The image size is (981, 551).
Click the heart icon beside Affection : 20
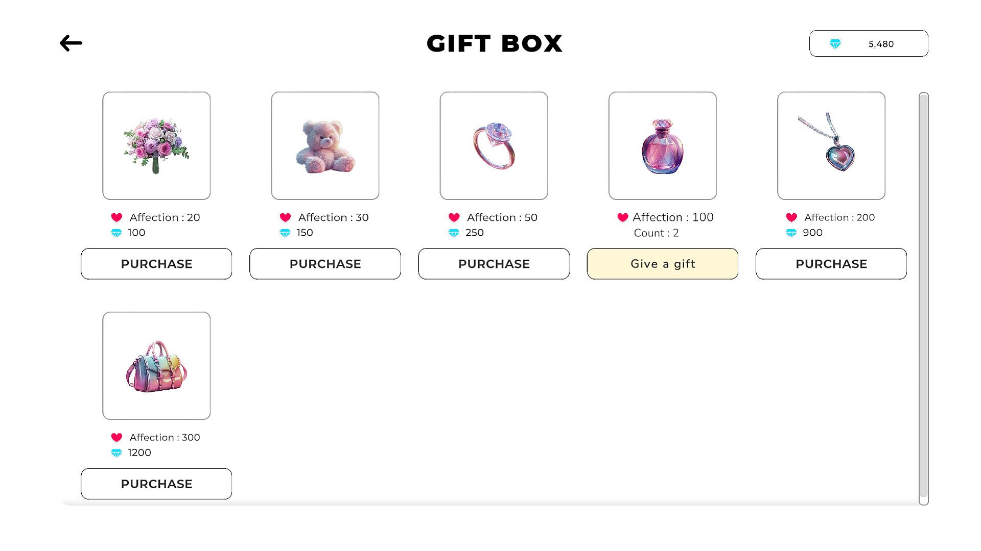click(116, 217)
